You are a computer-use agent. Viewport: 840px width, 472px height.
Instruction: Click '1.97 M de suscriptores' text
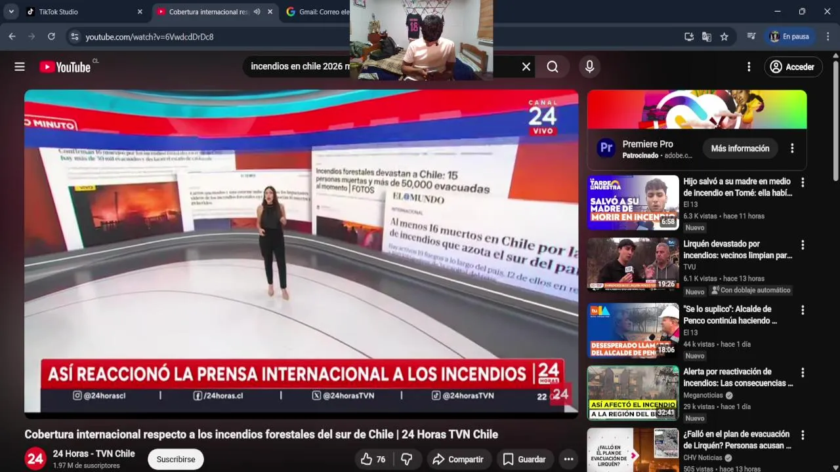[x=86, y=465]
